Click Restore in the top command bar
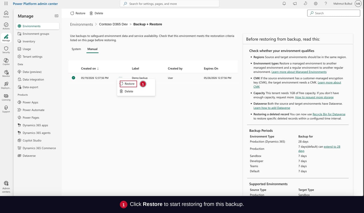The width and height of the screenshot is (364, 213). click(x=78, y=13)
